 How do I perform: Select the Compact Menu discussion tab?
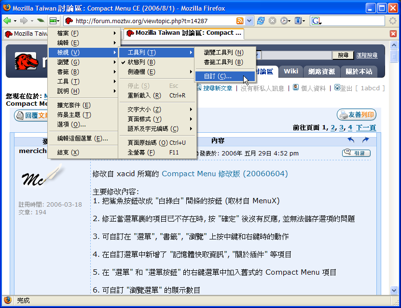(184, 33)
